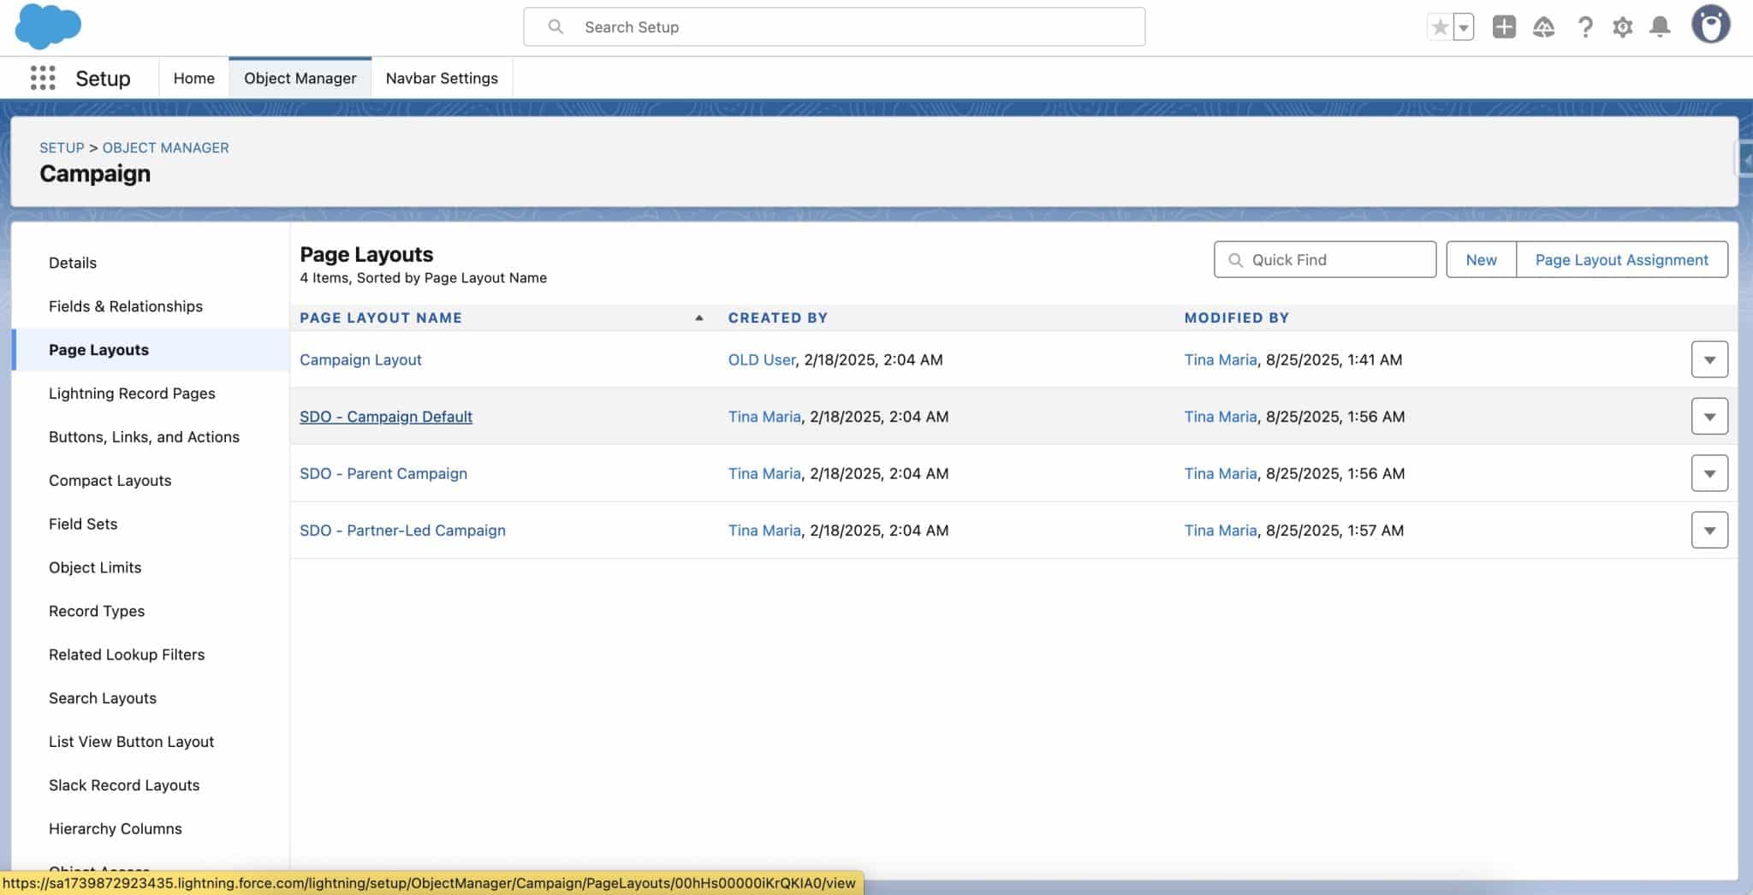Click the Search Setup magnifier icon
1753x895 pixels.
point(556,27)
